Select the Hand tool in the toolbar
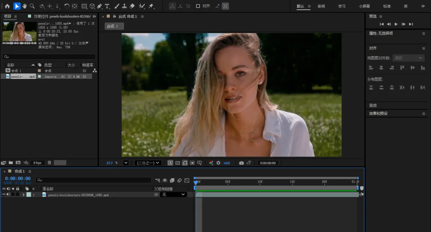The height and width of the screenshot is (232, 431). coord(25,6)
